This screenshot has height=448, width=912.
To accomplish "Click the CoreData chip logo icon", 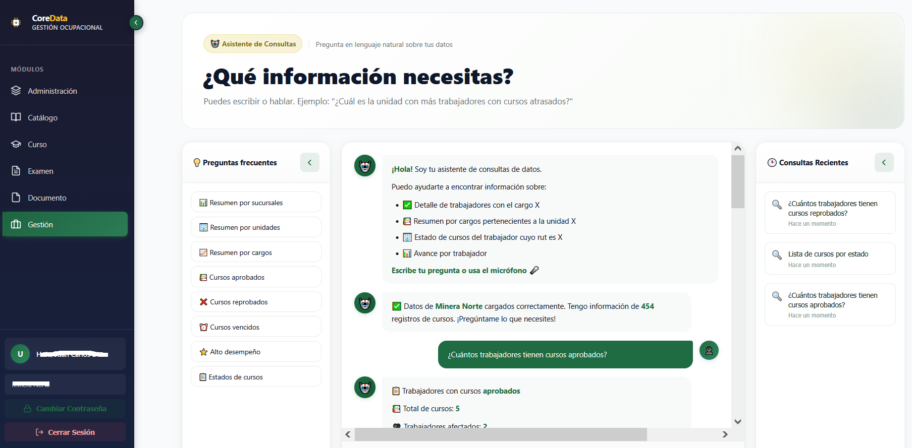I will (x=16, y=23).
